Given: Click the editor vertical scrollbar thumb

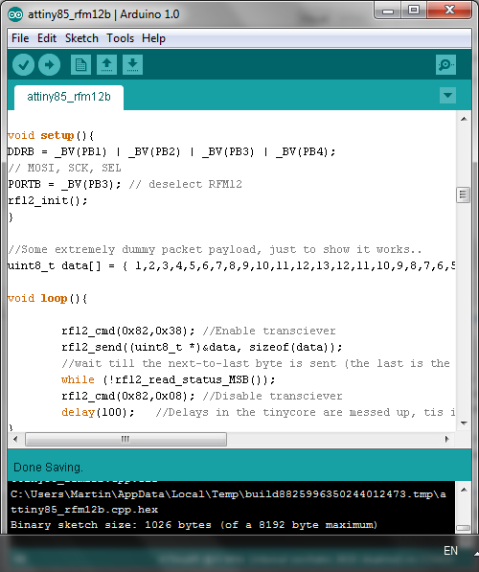Looking at the screenshot, I should click(x=463, y=194).
